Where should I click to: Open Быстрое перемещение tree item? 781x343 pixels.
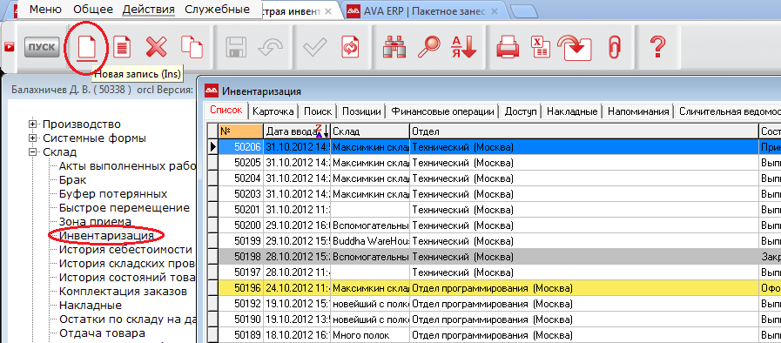pyautogui.click(x=124, y=207)
